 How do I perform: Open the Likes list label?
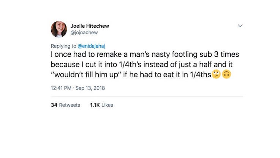pos(107,105)
